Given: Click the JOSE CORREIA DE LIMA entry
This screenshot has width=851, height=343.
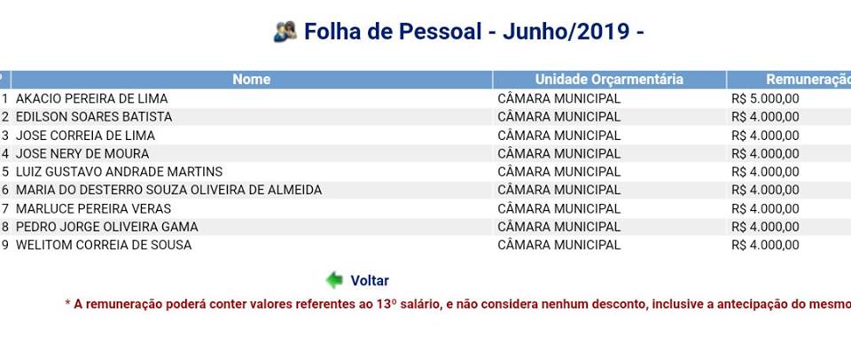Looking at the screenshot, I should pyautogui.click(x=85, y=135).
